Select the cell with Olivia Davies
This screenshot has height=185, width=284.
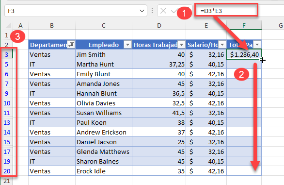tap(104, 103)
